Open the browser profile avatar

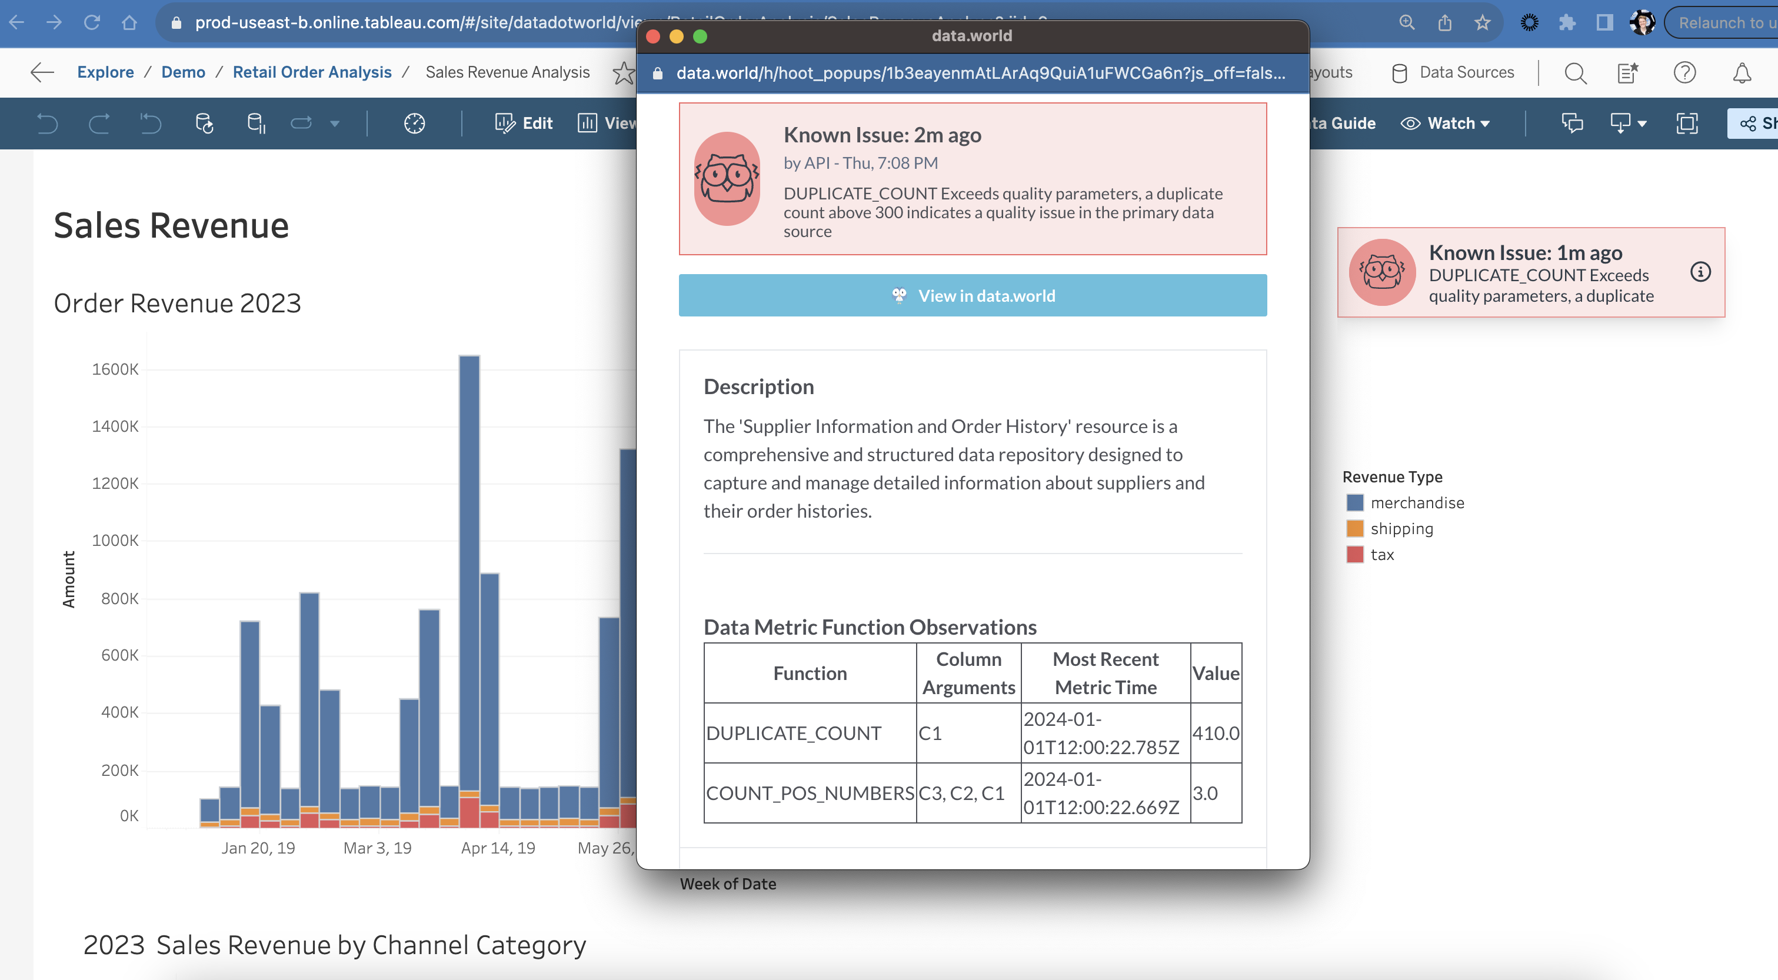pos(1642,23)
